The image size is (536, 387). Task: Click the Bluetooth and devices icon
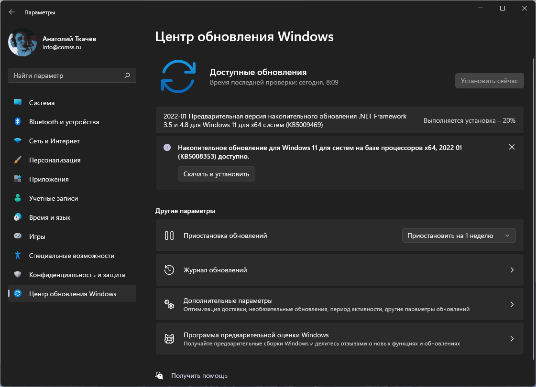coord(18,122)
